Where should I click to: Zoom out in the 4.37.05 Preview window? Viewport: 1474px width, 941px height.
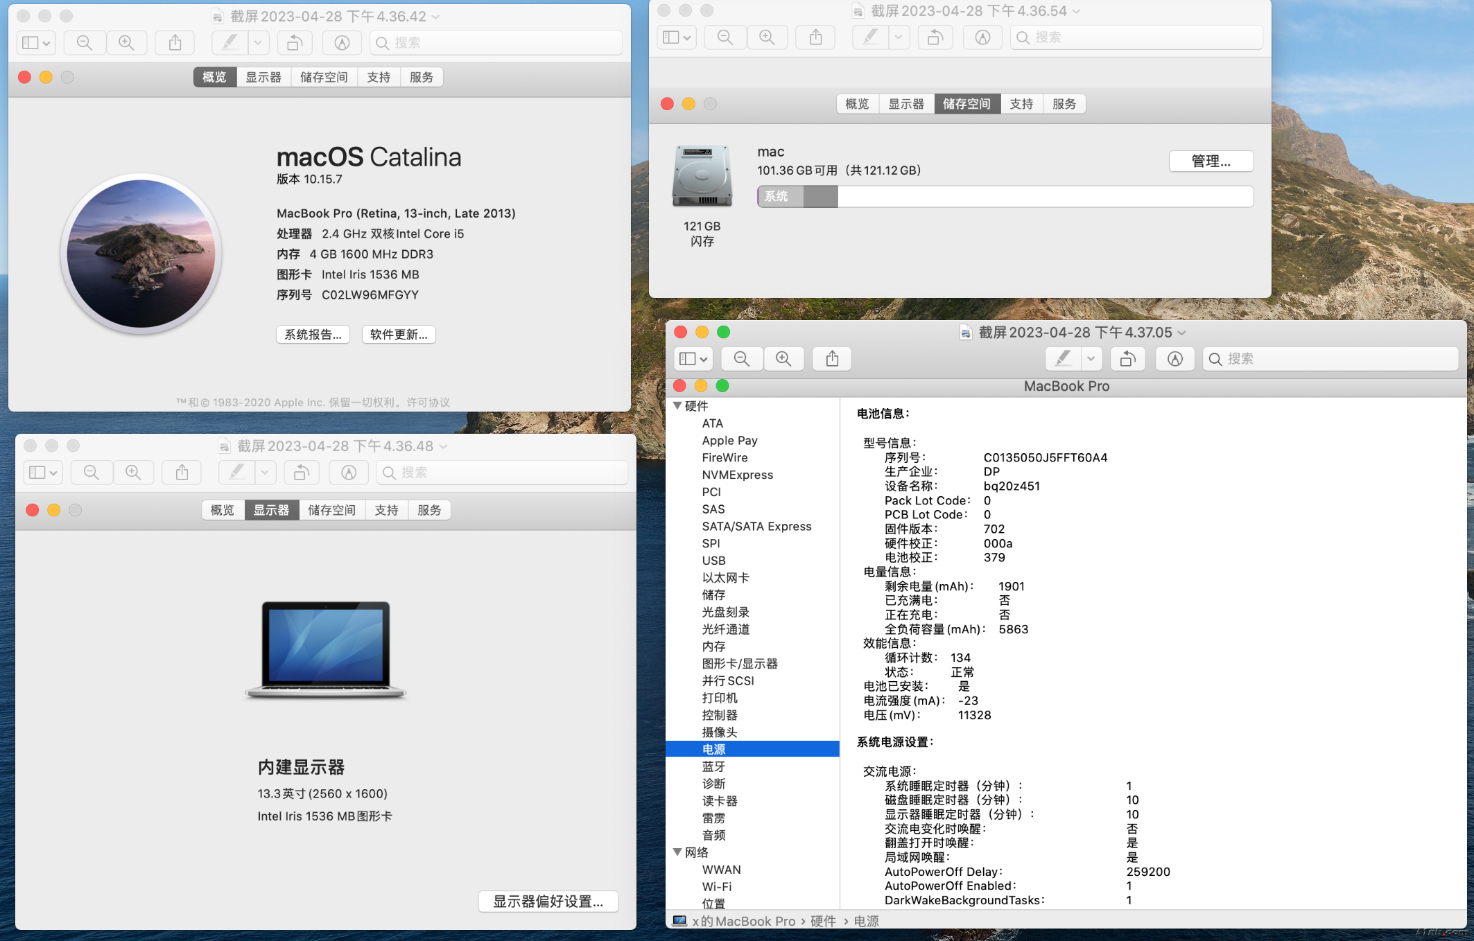742,359
